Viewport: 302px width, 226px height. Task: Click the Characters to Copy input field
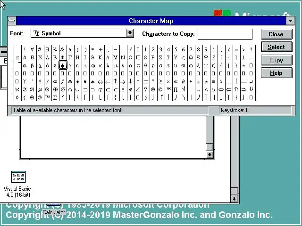[x=225, y=34]
